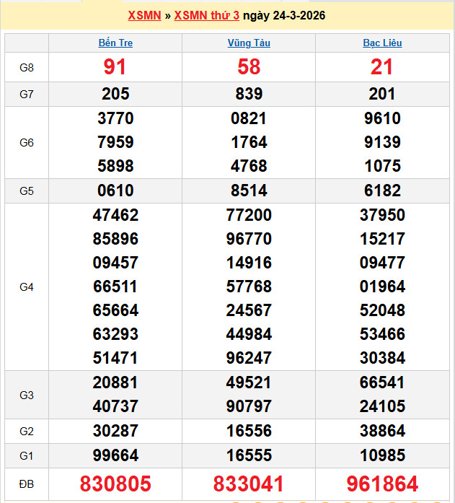
Task: Click the date text 'ngày 24-3-2026'
Action: pyautogui.click(x=284, y=15)
